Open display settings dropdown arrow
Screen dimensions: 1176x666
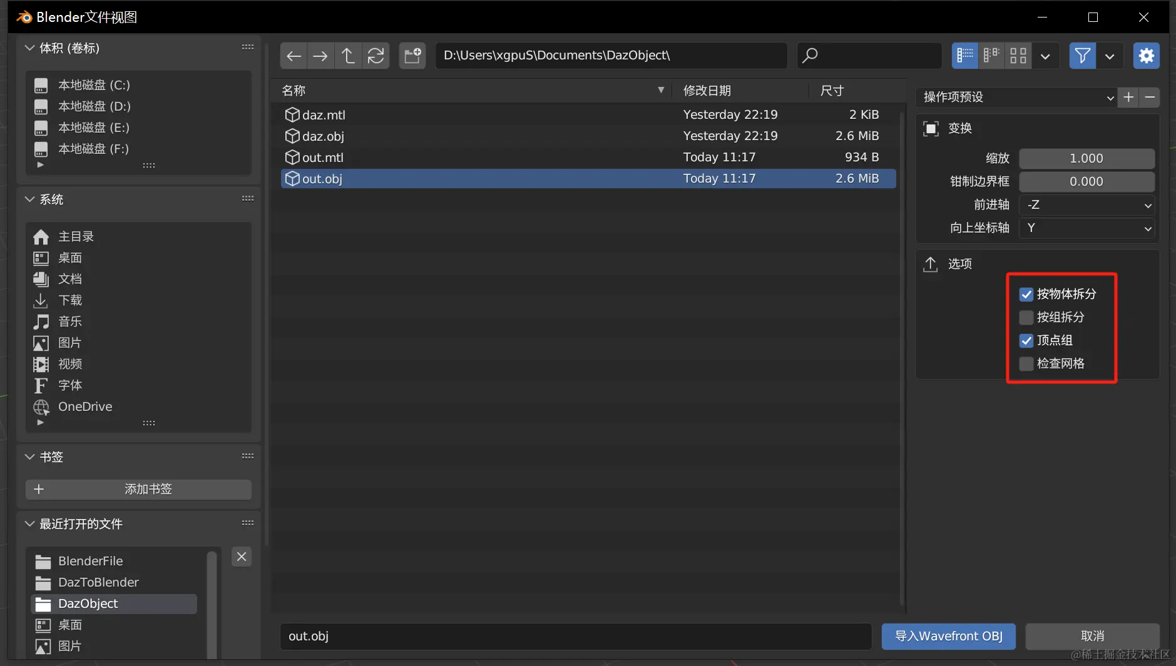coord(1045,56)
